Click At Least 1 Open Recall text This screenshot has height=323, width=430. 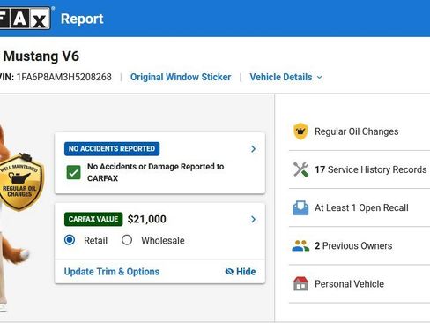(x=361, y=207)
